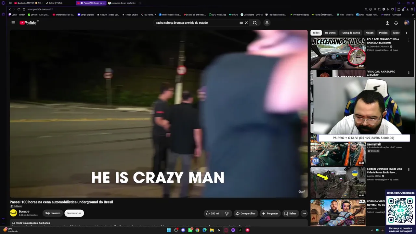
Task: Open a new browser tab
Action: pos(140,3)
